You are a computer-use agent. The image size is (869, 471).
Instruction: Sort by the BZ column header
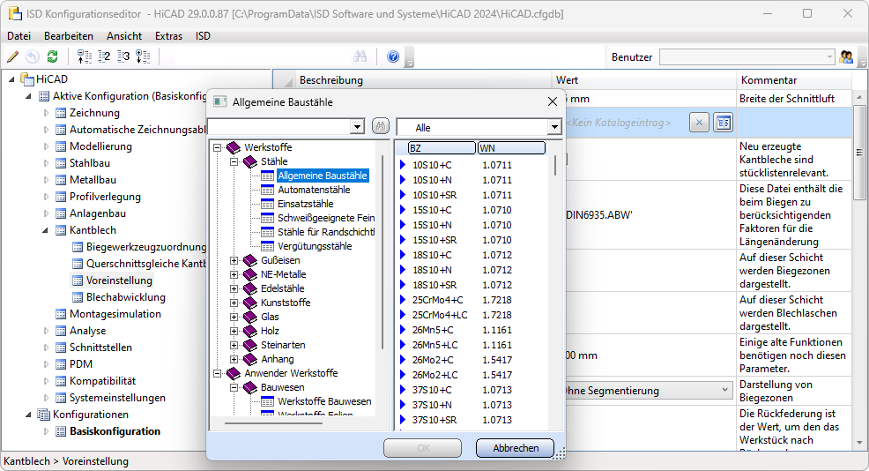pos(442,148)
